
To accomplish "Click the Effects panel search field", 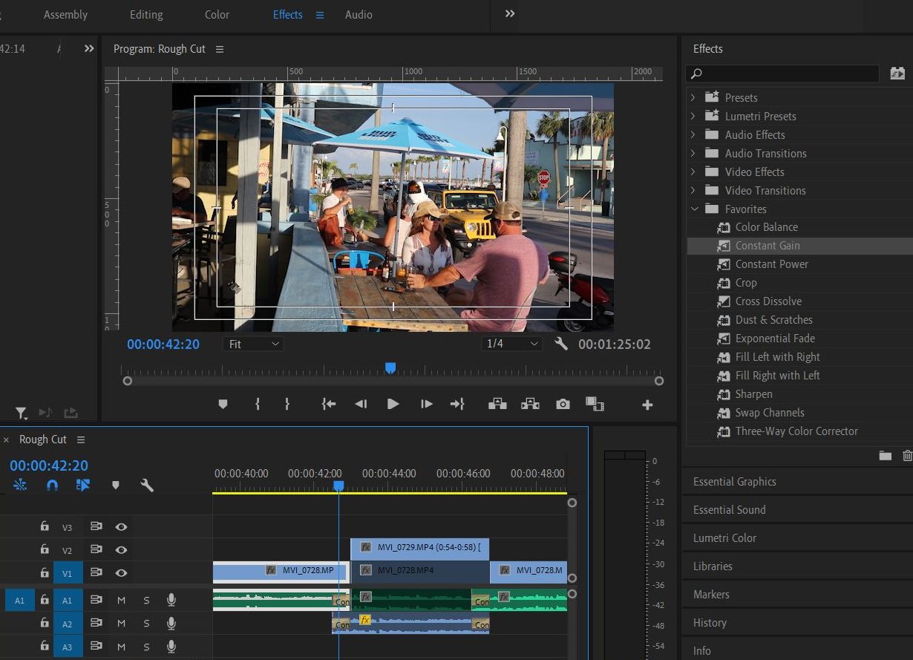I will coord(782,73).
